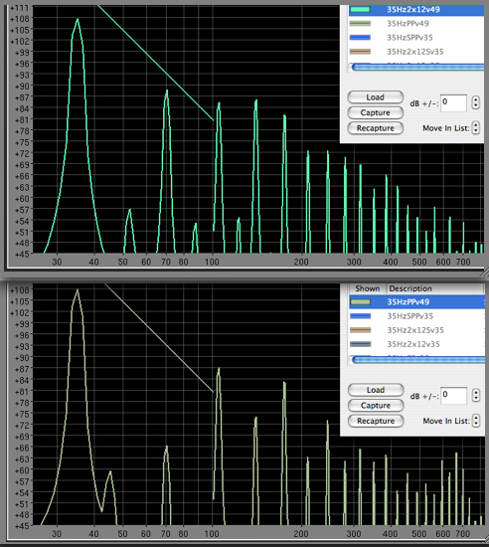Click resize grip of top analyzer window
The height and width of the screenshot is (547, 489).
click(x=485, y=273)
